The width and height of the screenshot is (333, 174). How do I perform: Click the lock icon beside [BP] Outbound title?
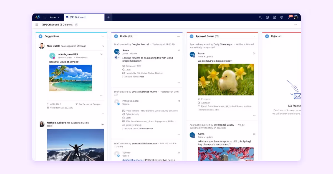pyautogui.click(x=76, y=25)
